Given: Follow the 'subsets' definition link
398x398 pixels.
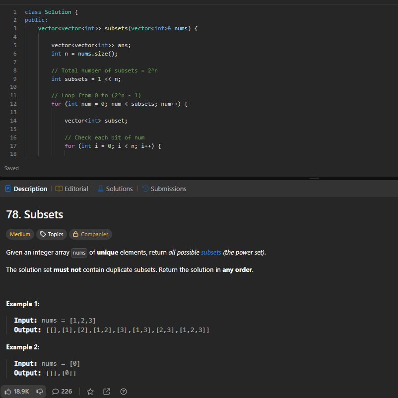Looking at the screenshot, I should (211, 253).
